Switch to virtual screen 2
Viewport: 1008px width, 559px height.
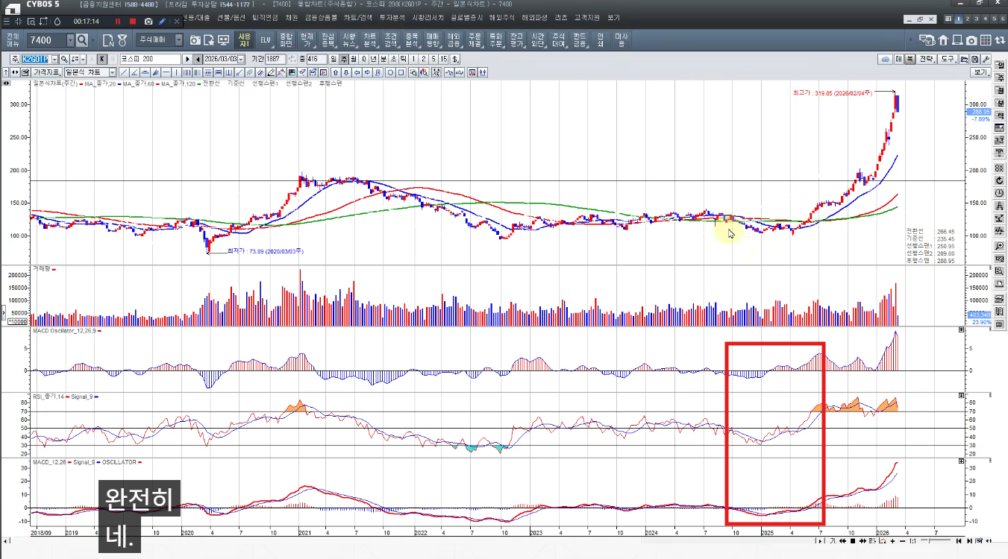[x=968, y=19]
